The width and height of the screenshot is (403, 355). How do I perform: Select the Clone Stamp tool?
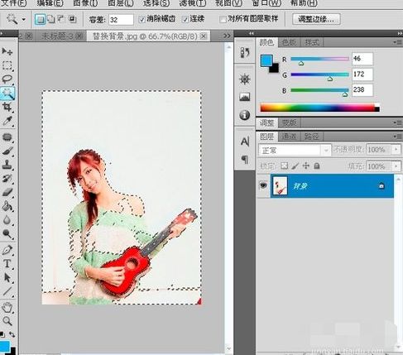tap(7, 165)
